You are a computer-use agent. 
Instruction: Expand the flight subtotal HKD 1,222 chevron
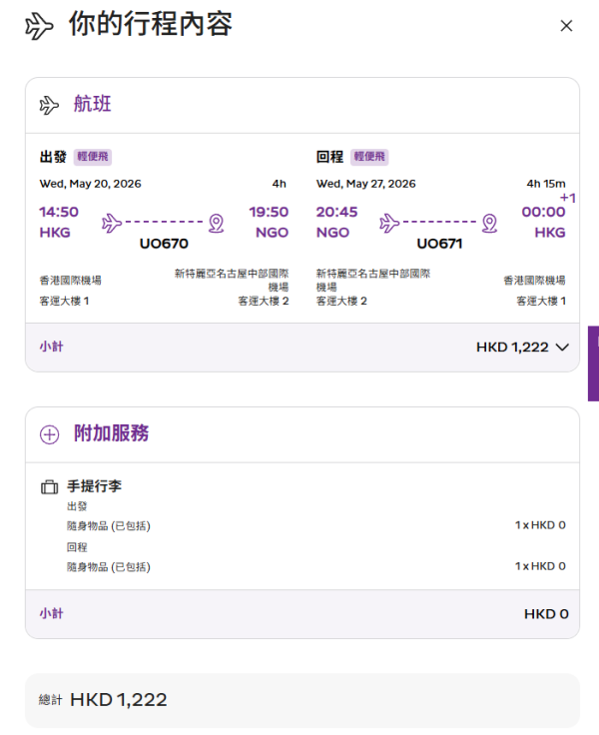click(x=561, y=348)
